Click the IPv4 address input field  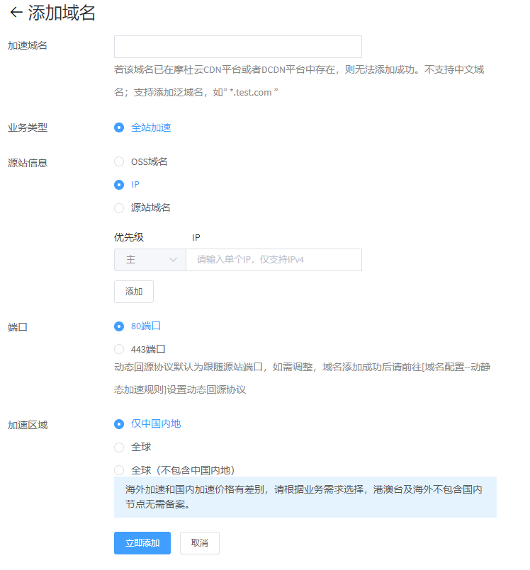[274, 260]
